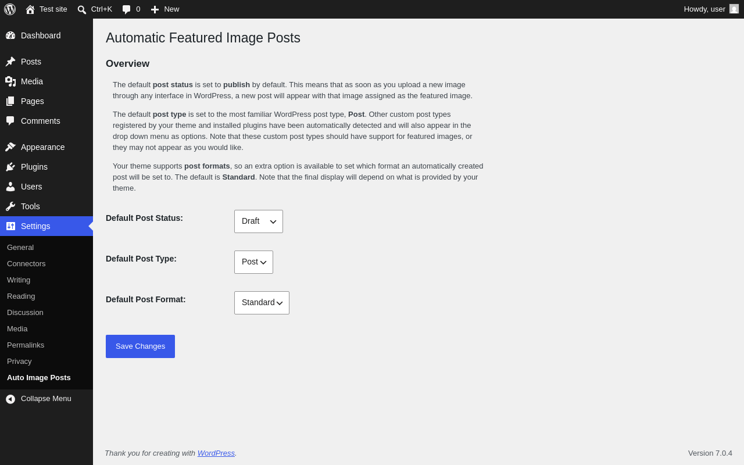Open the Dashboard gauge icon
Screen dimensions: 744x465
pyautogui.click(x=10, y=35)
